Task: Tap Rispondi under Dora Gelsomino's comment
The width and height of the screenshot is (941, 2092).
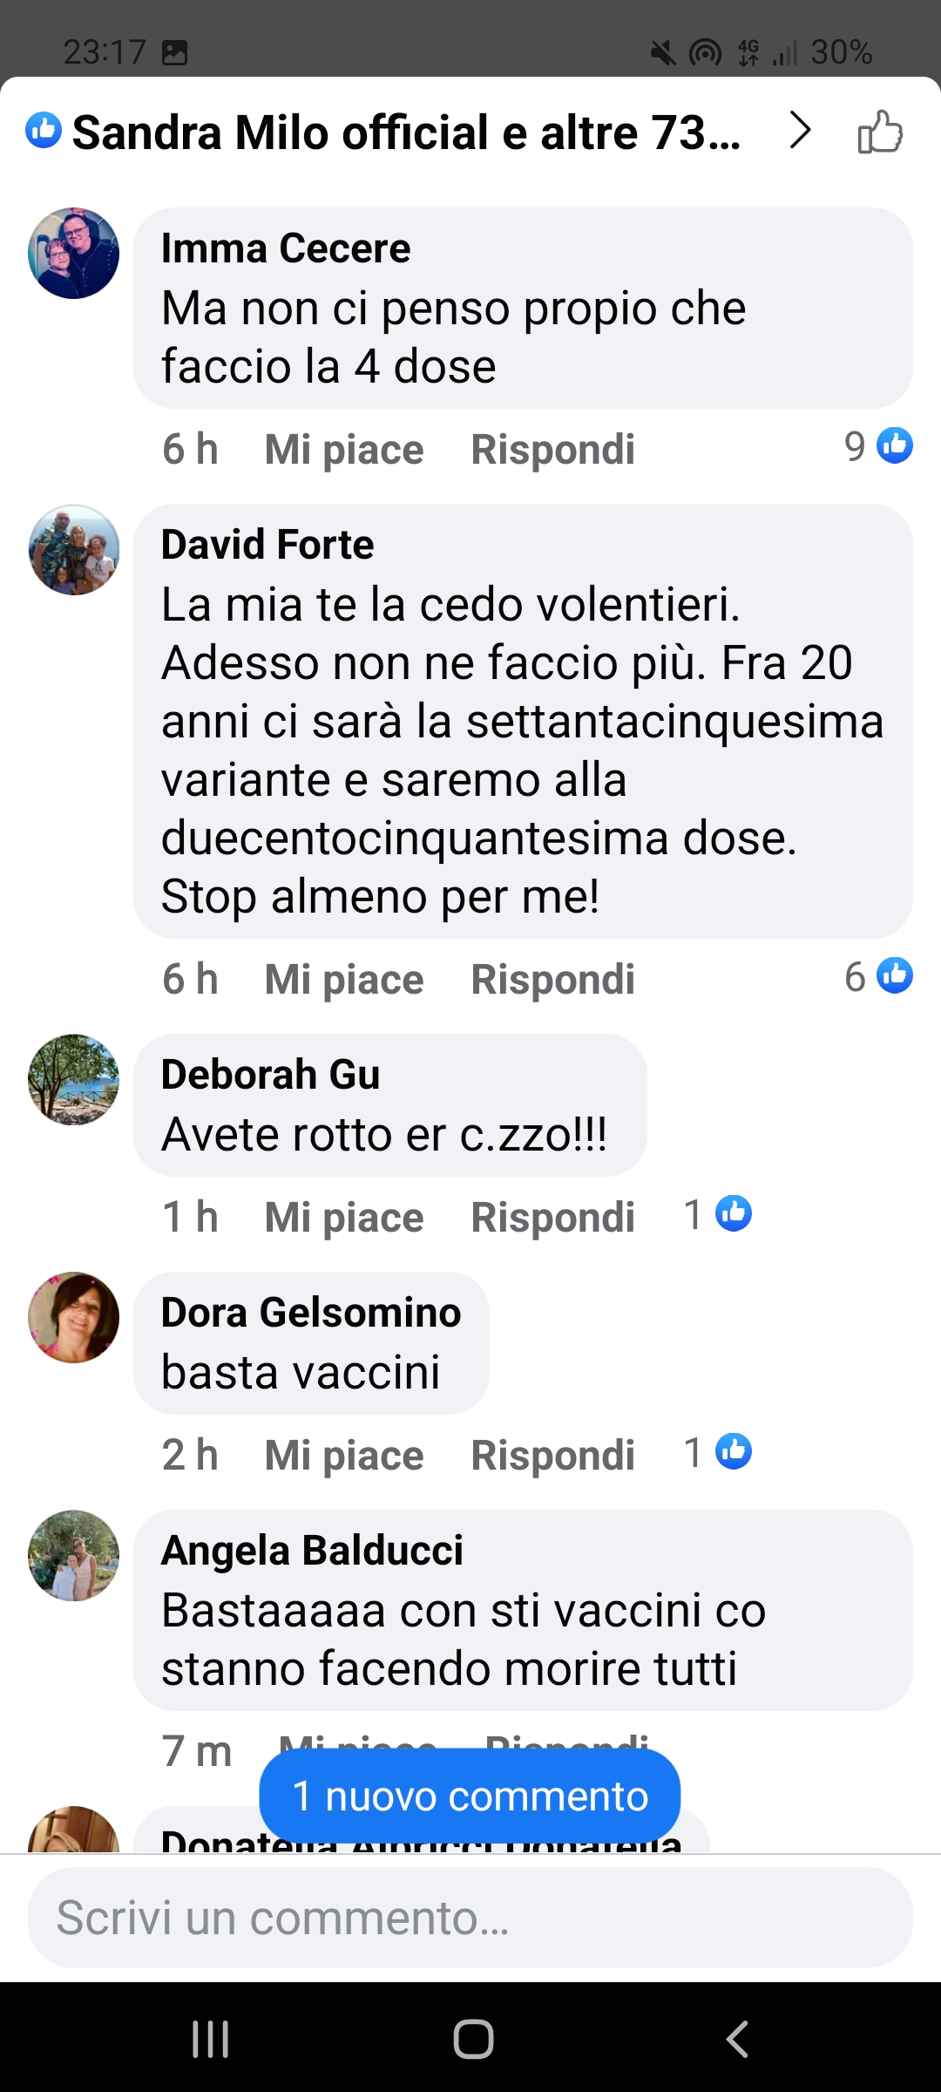Action: [552, 1456]
